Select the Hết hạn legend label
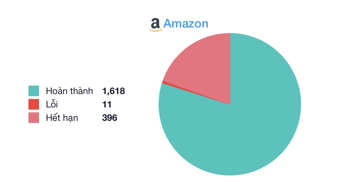The height and width of the screenshot is (192, 356). (x=62, y=118)
